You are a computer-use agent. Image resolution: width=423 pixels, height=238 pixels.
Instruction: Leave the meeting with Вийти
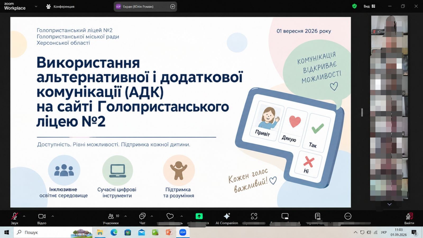[409, 219]
